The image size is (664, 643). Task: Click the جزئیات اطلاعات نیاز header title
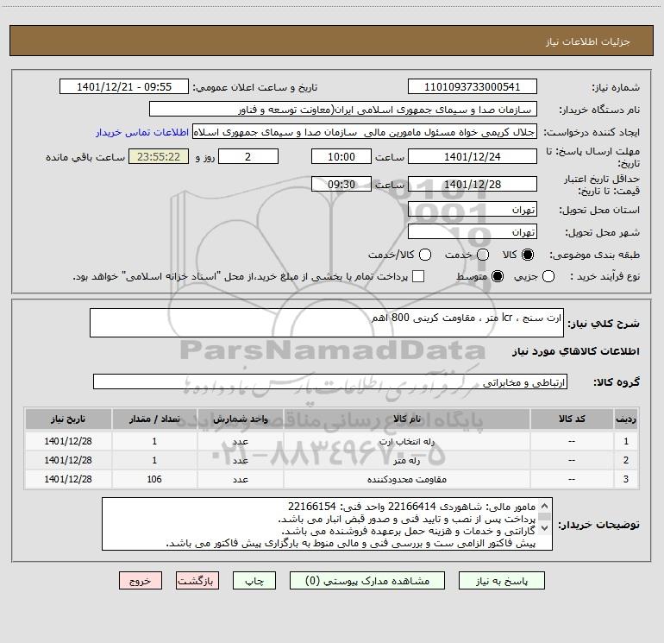(587, 41)
